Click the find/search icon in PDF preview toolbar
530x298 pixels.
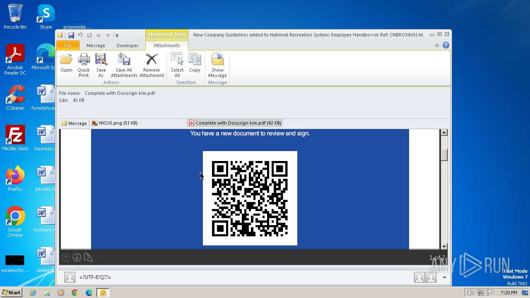tap(88, 257)
